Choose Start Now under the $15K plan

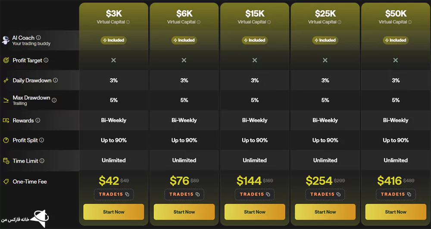pyautogui.click(x=255, y=212)
